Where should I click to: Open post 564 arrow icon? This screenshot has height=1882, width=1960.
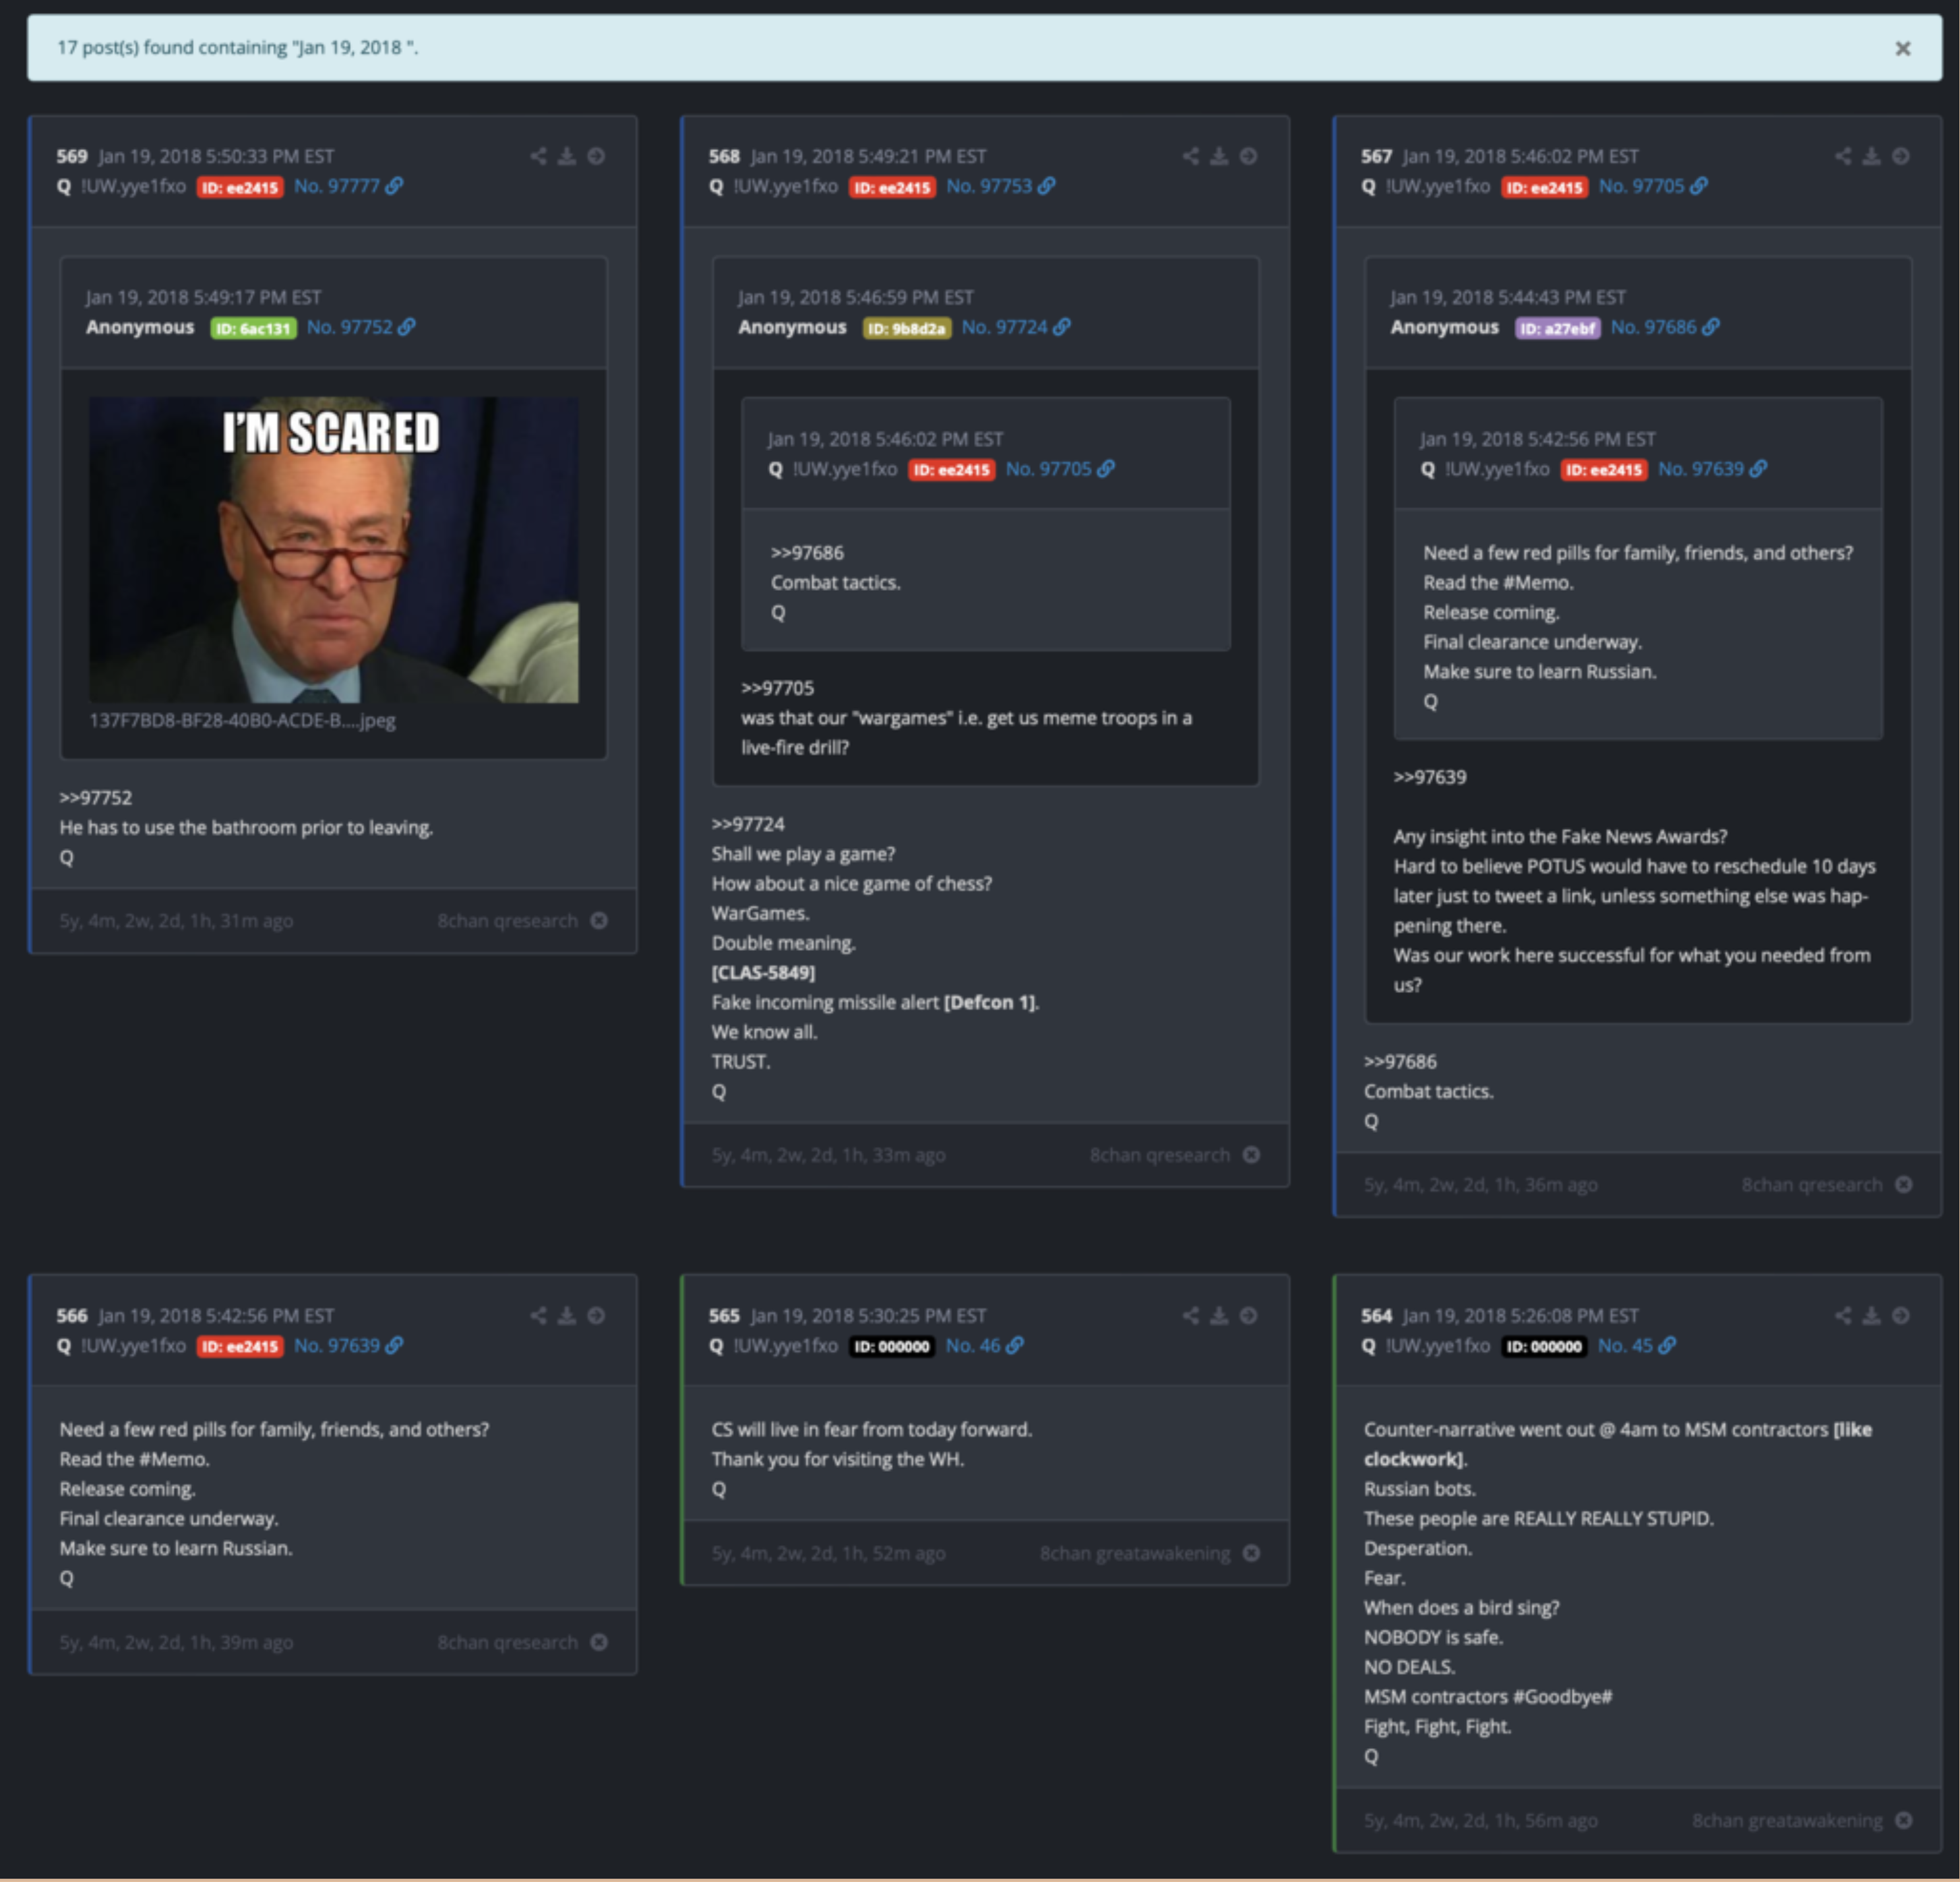1901,1315
